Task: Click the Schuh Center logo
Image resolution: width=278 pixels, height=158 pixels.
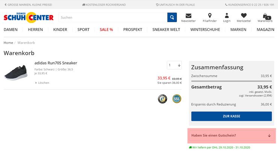Action: (29, 17)
